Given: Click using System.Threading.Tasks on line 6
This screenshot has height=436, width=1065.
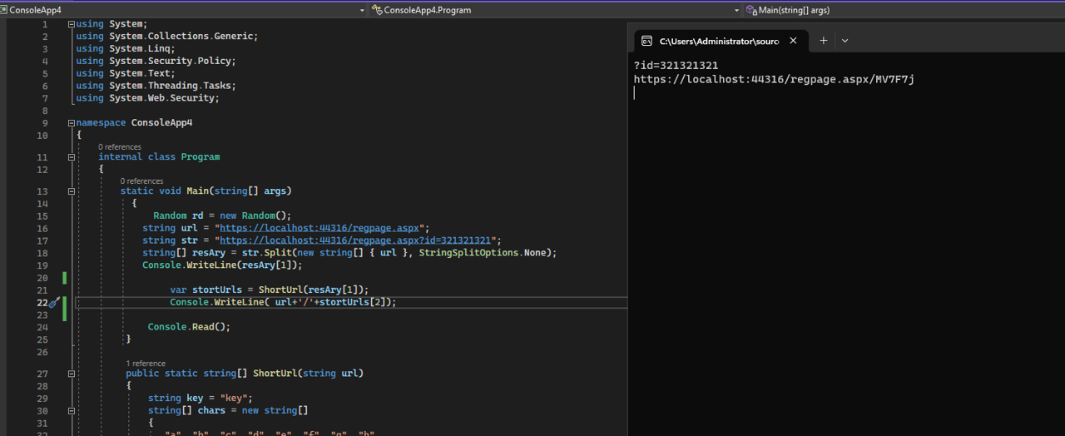Looking at the screenshot, I should point(156,86).
